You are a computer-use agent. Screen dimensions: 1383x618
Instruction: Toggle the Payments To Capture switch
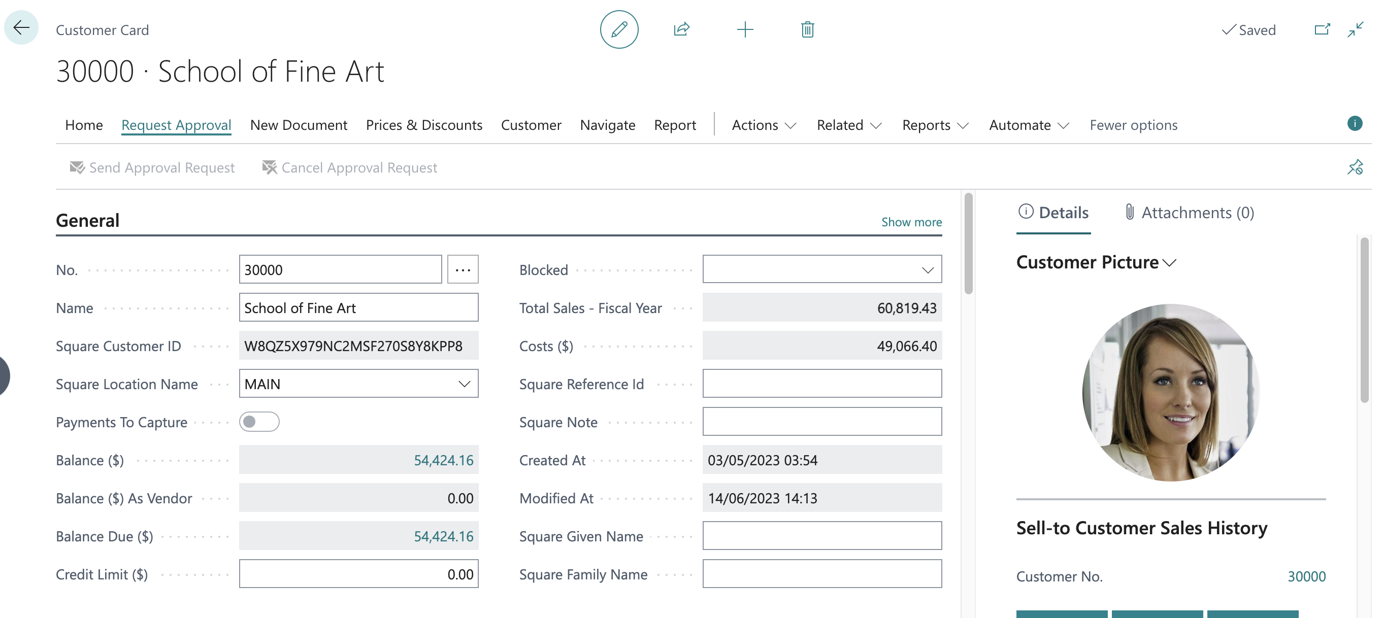[x=259, y=422]
